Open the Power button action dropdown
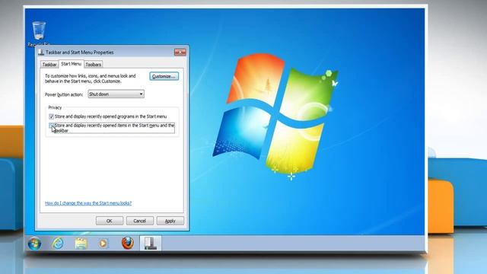The width and height of the screenshot is (487, 274). [116, 94]
